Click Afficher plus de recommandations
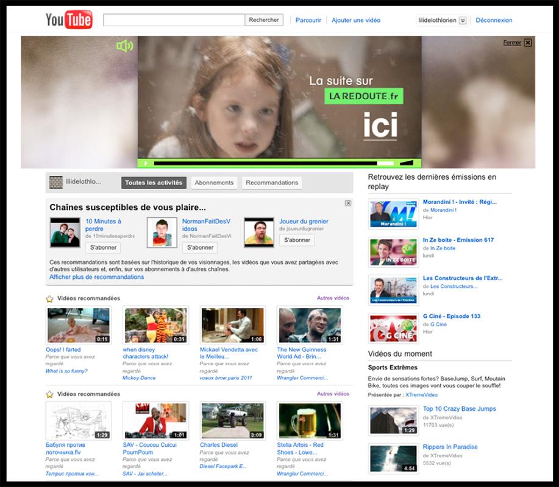This screenshot has height=487, width=559. [96, 277]
